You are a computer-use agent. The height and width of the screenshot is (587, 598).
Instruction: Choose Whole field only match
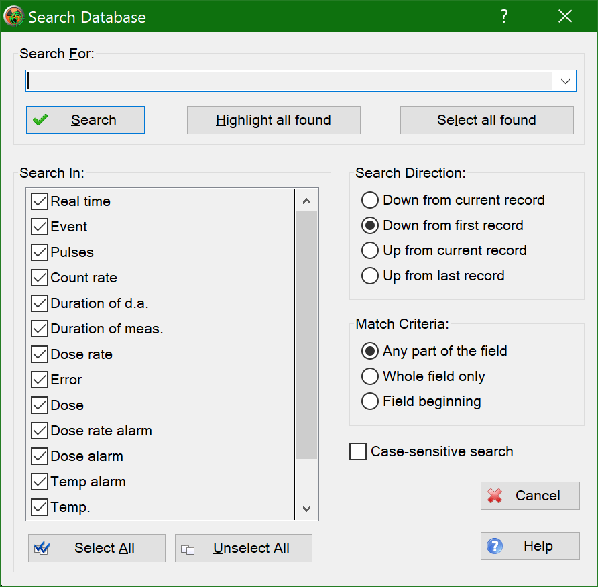click(370, 376)
